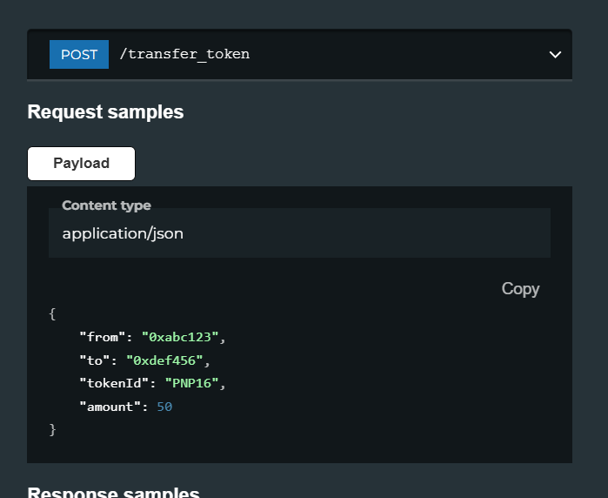This screenshot has width=608, height=498.
Task: Click the blue POST method badge
Action: (79, 54)
